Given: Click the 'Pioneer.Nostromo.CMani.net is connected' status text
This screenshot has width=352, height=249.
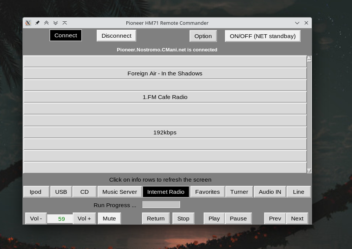Looking at the screenshot, I should tap(167, 49).
